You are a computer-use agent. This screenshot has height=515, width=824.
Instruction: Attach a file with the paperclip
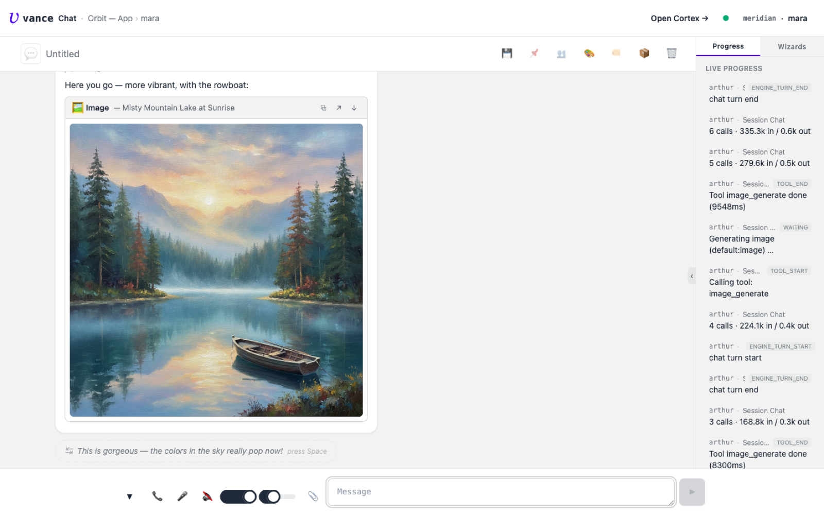pyautogui.click(x=313, y=496)
